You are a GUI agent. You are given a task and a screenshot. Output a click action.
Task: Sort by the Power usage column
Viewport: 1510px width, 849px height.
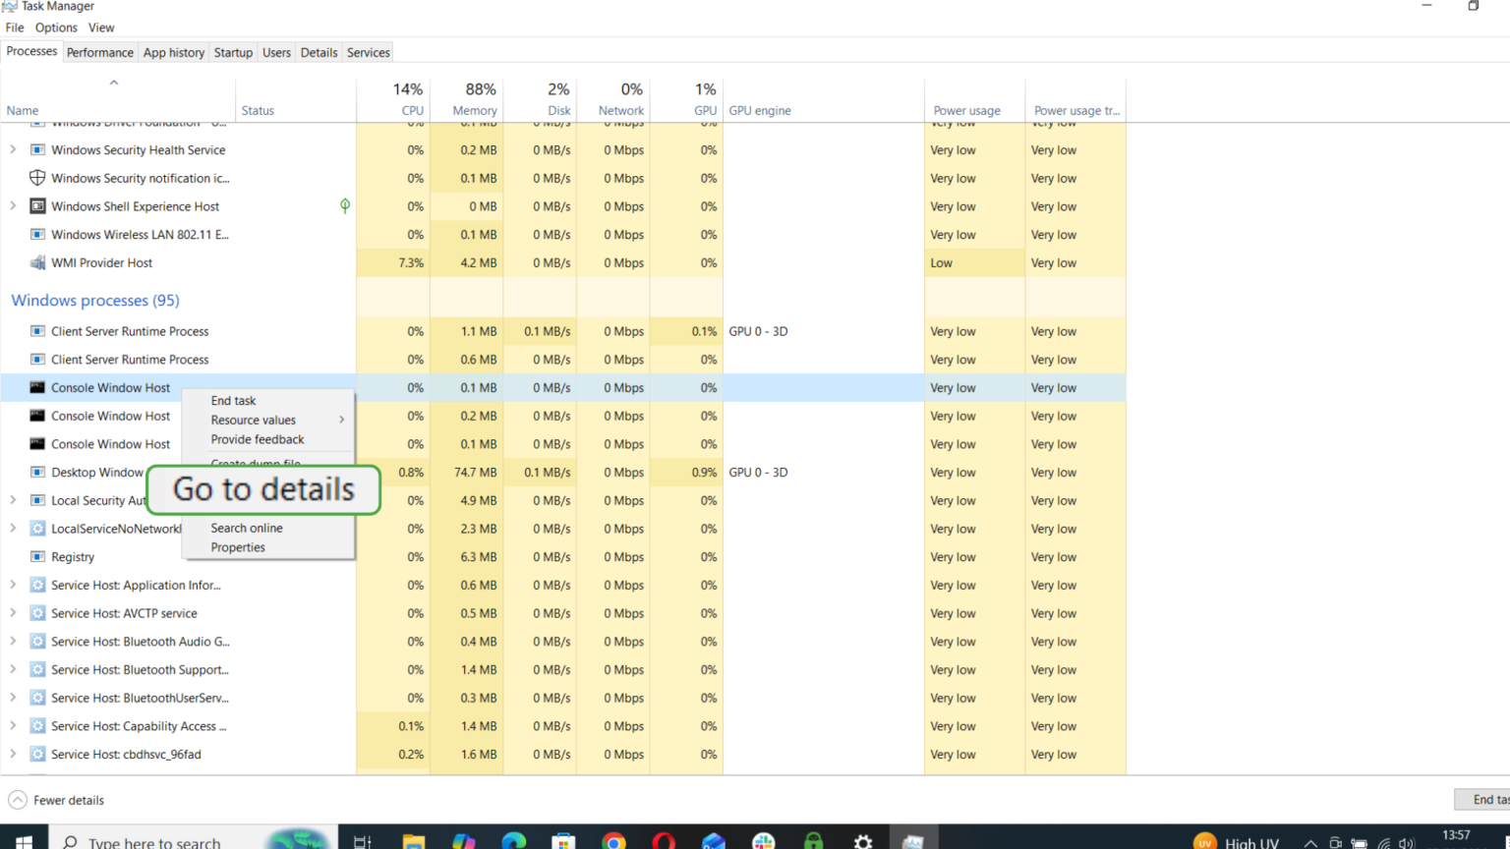click(x=974, y=99)
